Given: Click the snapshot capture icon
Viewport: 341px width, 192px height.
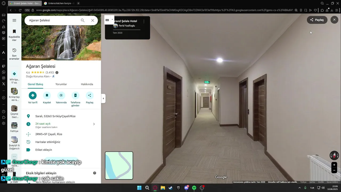Looking at the screenshot, I should 306,10.
